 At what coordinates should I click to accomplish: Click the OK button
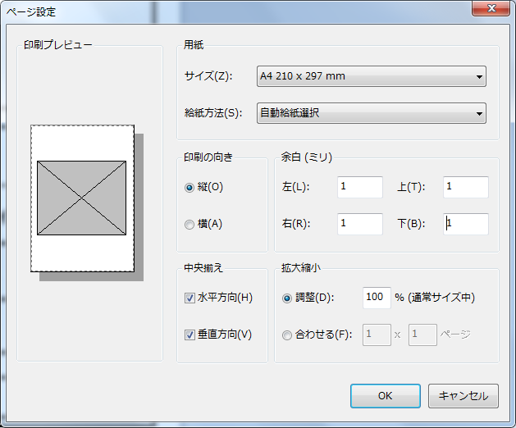386,396
